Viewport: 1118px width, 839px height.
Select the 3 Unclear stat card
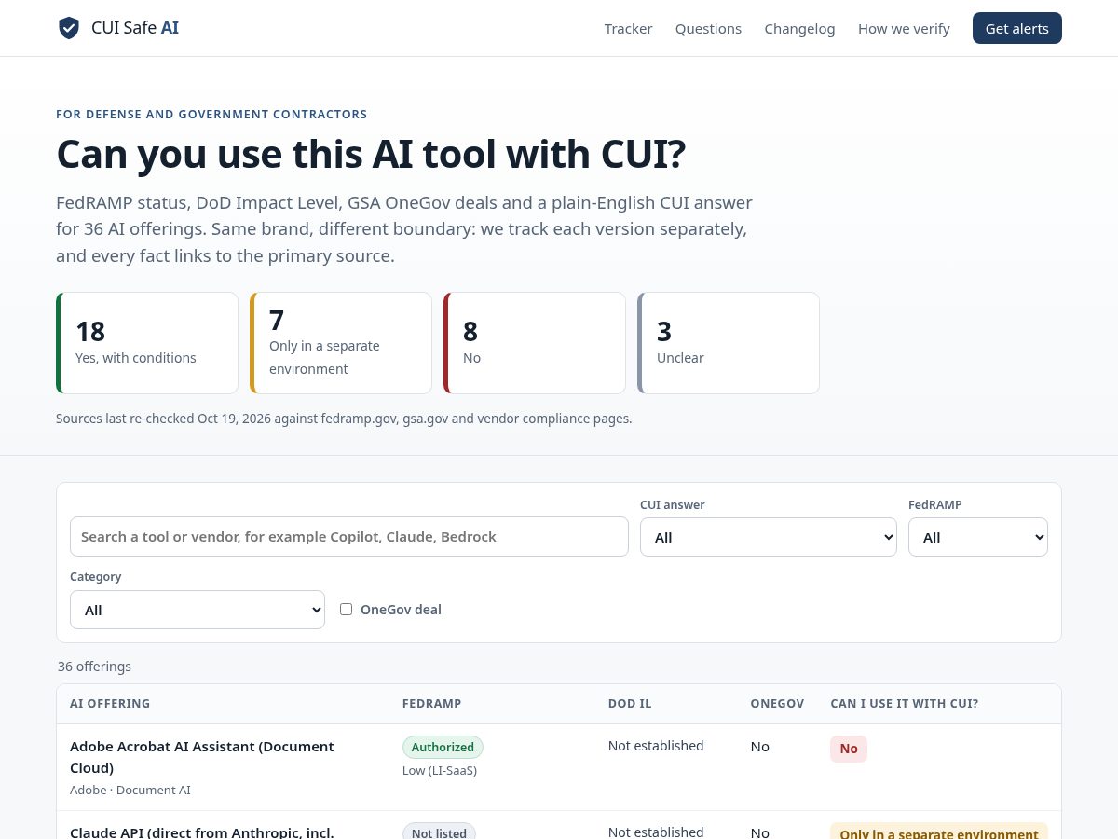[x=729, y=343]
